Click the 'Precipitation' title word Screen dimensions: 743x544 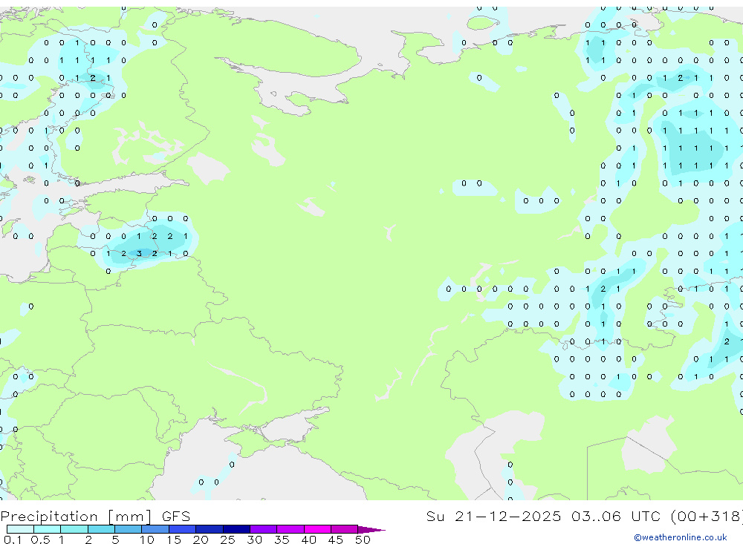coord(49,516)
